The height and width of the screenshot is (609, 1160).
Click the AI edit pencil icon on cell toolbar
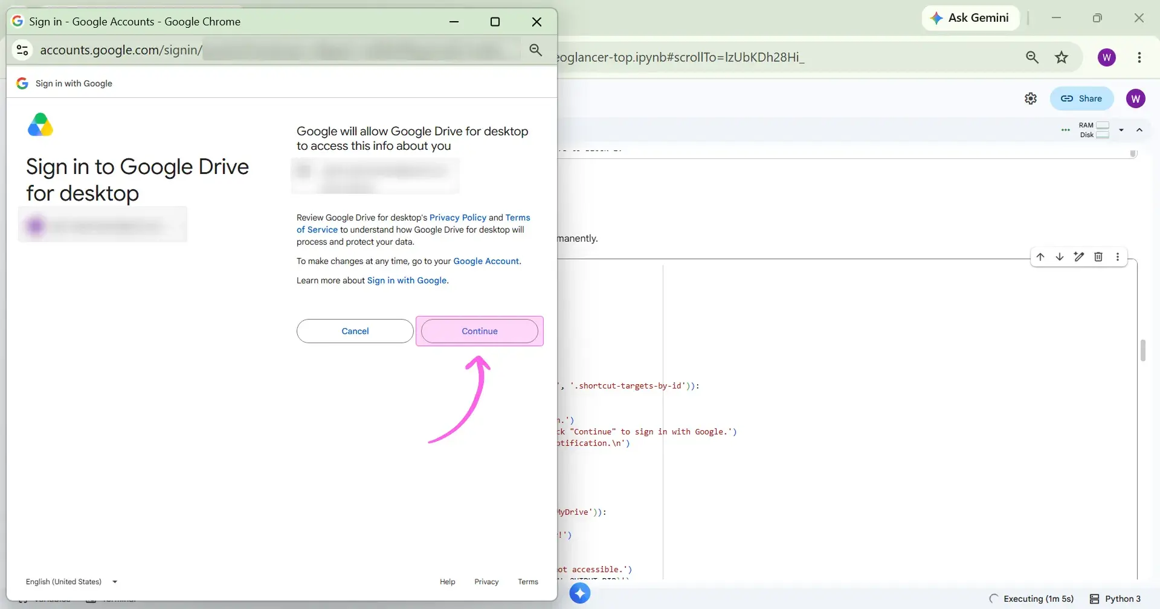pyautogui.click(x=1079, y=257)
